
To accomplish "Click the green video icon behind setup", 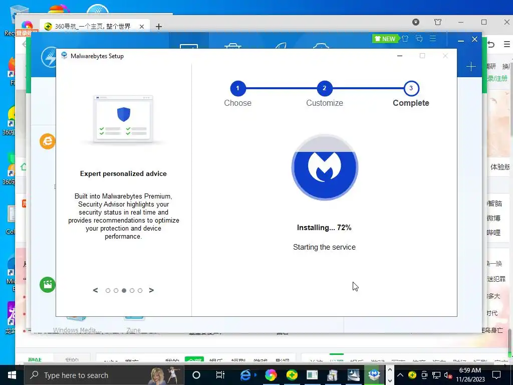I will 48,285.
